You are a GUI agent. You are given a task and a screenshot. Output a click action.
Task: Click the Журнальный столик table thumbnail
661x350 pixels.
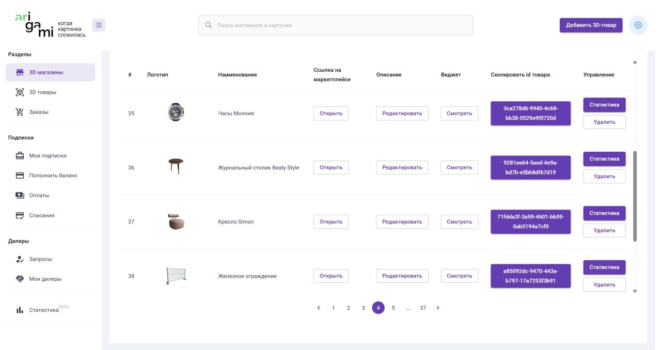pyautogui.click(x=176, y=166)
